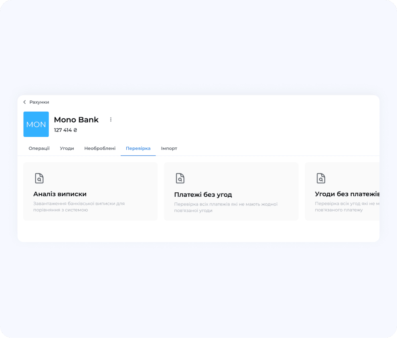397x338 pixels.
Task: Go back via the Рахунки link text
Action: 39,102
